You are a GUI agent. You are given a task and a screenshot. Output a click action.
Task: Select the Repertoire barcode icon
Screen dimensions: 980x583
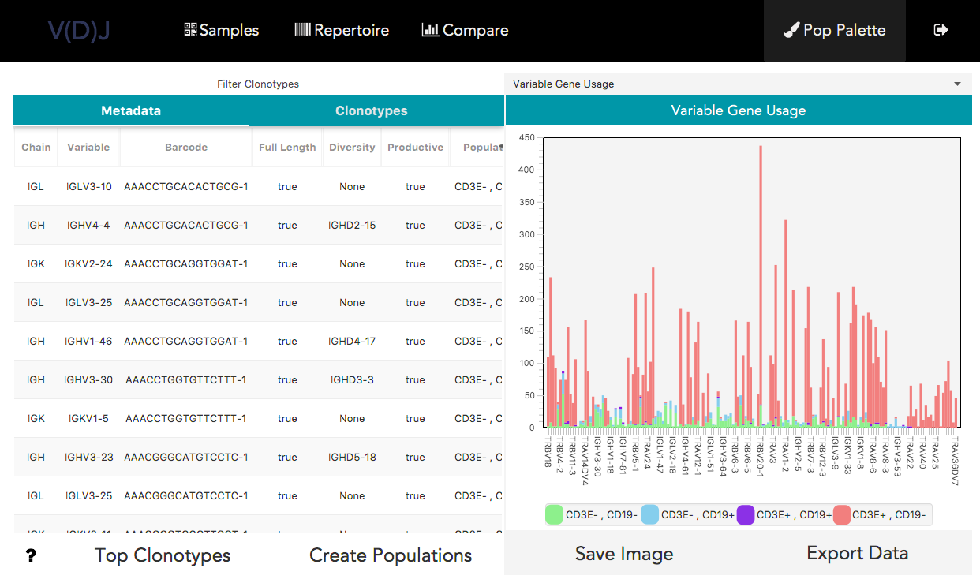tap(304, 30)
